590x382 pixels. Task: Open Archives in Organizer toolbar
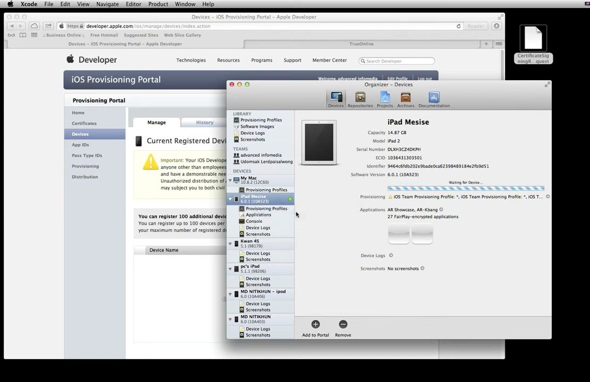point(406,100)
